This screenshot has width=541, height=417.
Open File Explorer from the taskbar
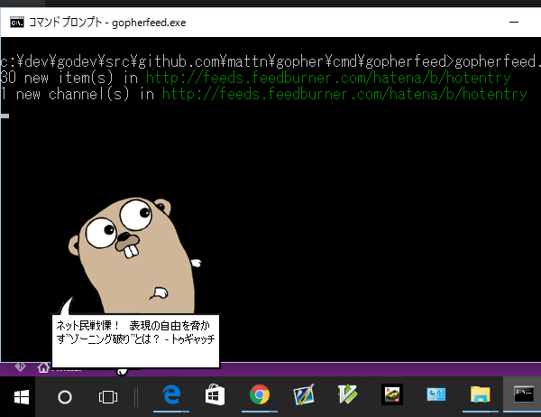click(x=481, y=394)
